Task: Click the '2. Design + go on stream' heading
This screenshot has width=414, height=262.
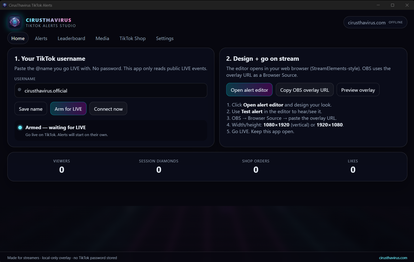Action: tap(262, 59)
